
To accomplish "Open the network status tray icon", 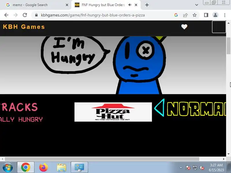I will click(x=195, y=168).
